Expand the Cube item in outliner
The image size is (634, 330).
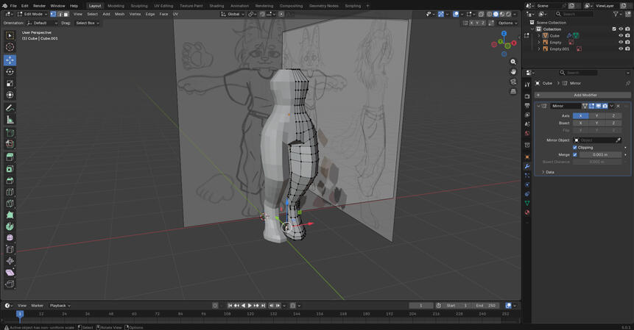[539, 35]
